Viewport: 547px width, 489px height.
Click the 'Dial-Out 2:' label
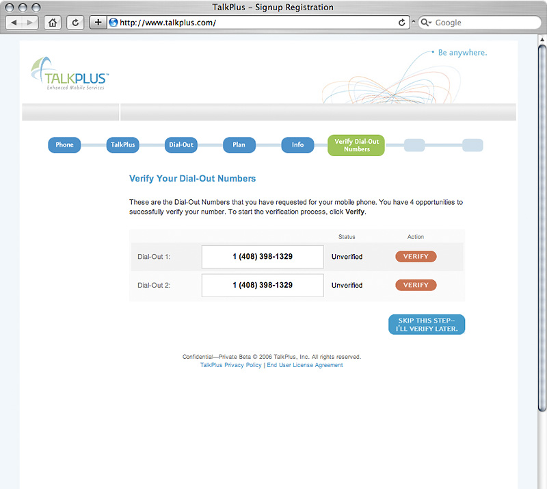click(x=154, y=285)
